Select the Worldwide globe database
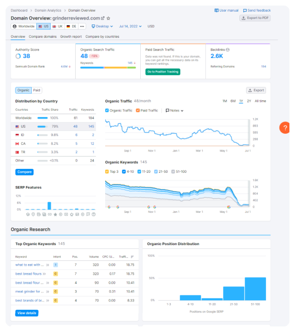 [x=23, y=26]
